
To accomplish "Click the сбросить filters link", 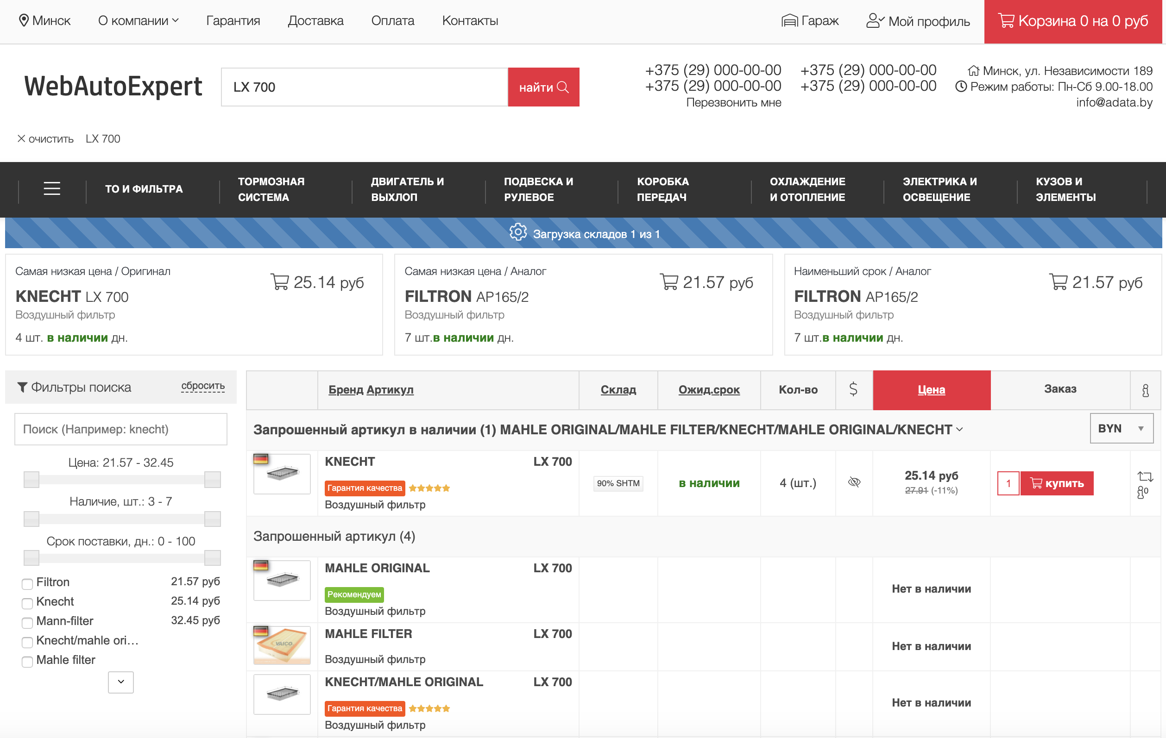I will click(202, 386).
